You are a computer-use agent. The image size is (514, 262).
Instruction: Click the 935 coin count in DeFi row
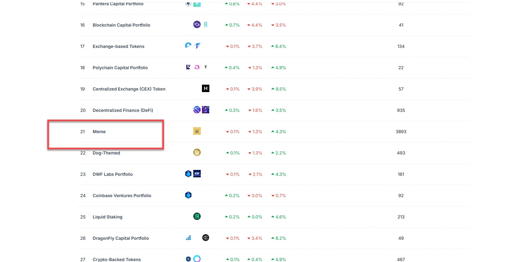(401, 110)
